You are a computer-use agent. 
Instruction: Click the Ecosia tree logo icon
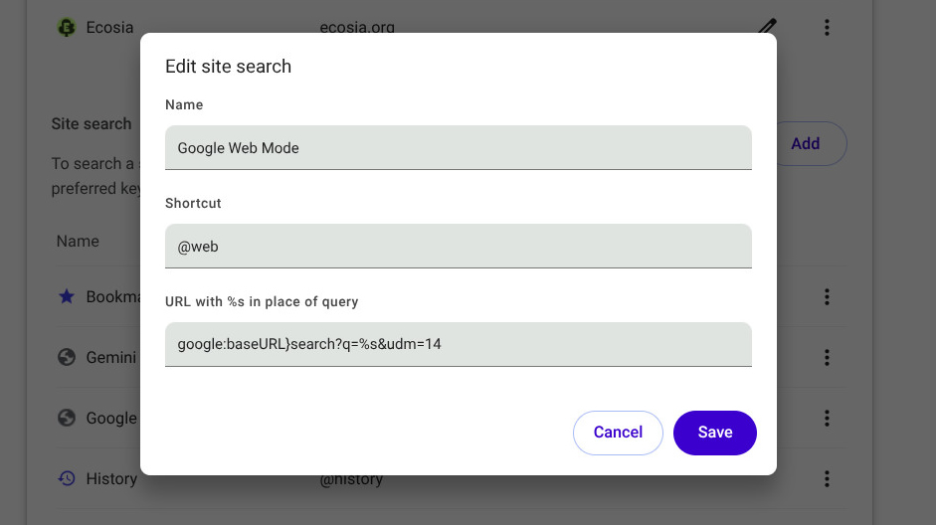click(x=67, y=28)
